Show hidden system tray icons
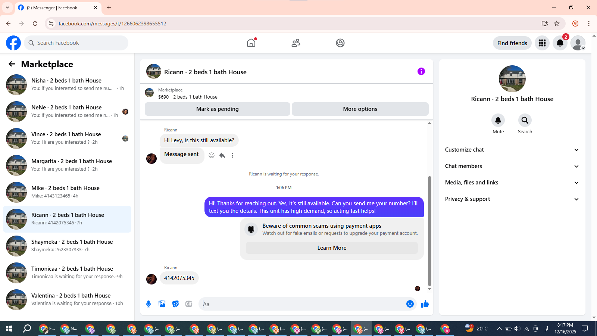Screen dimensions: 597x336 499,329
